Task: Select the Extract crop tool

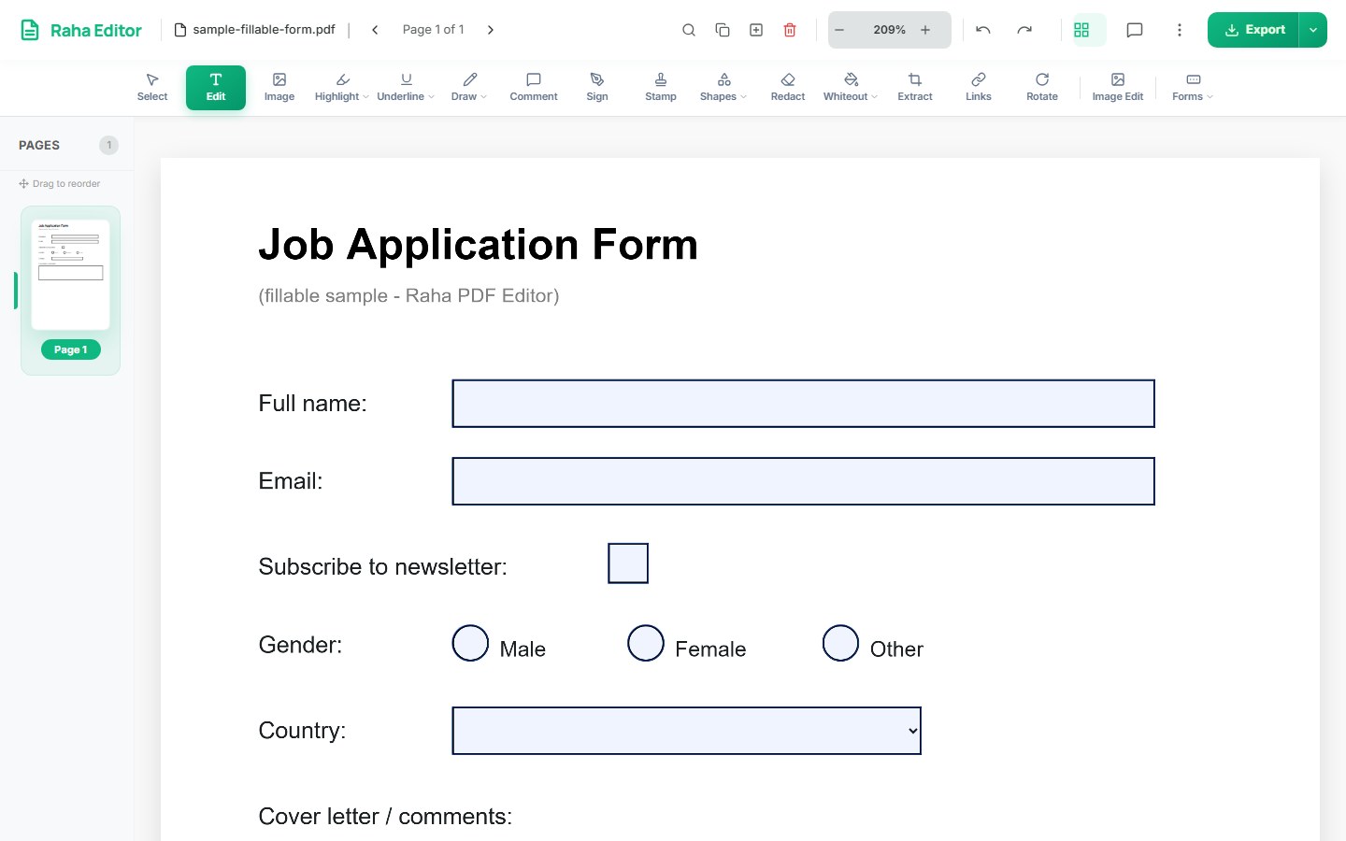Action: [915, 88]
